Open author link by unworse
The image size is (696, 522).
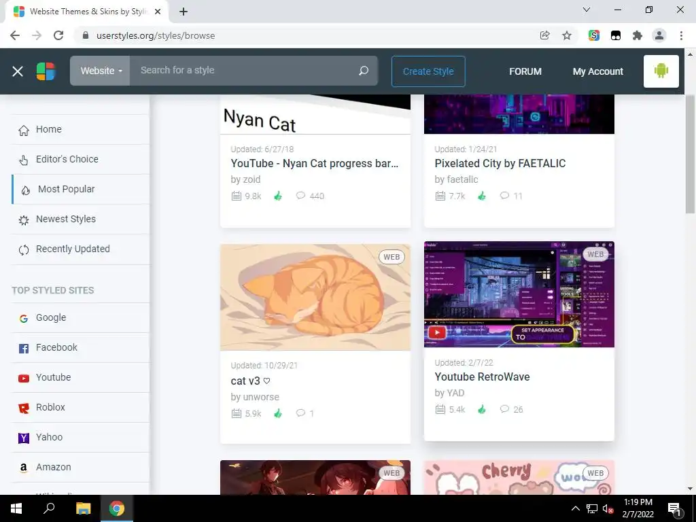(x=255, y=397)
